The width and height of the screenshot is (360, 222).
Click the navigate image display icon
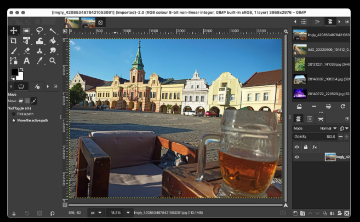[286, 205]
